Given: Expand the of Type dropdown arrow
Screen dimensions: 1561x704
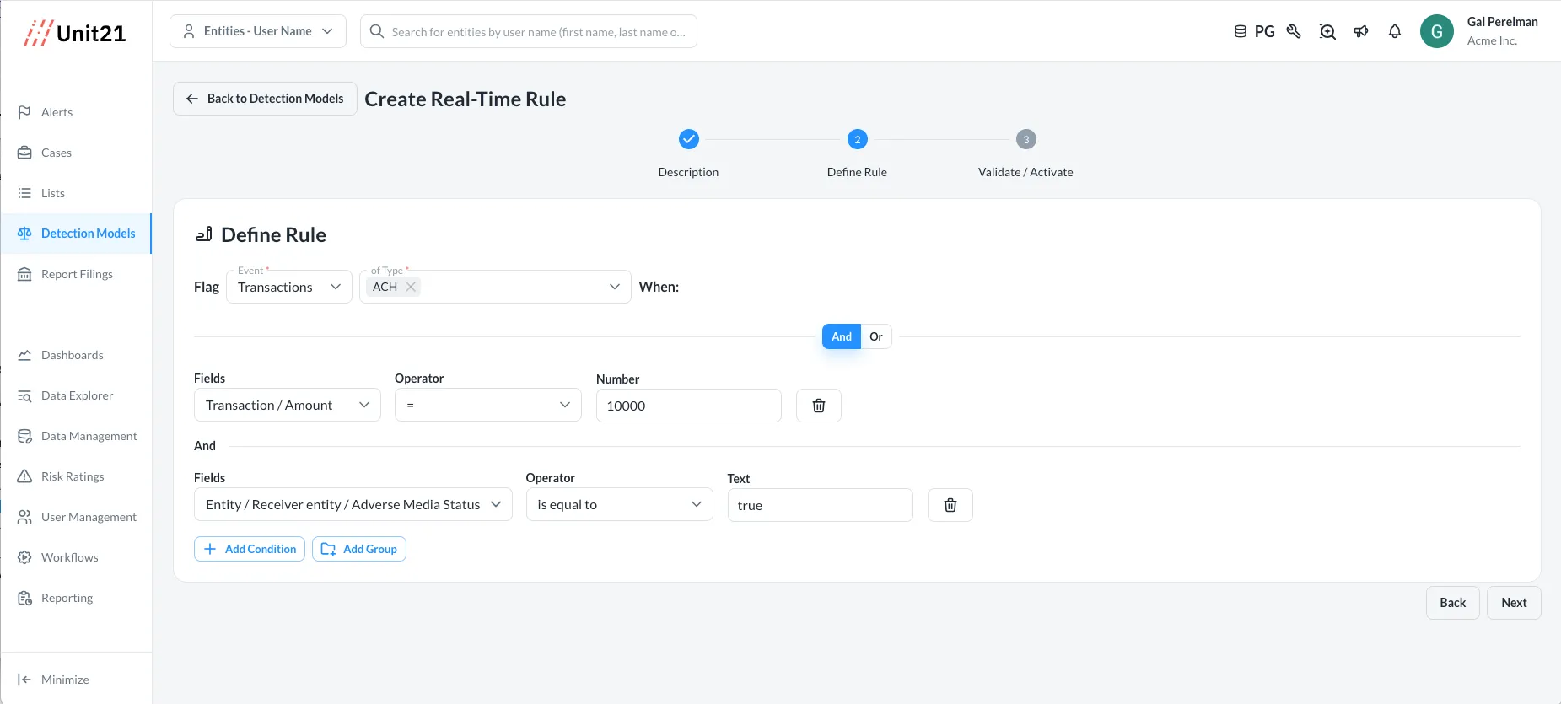Looking at the screenshot, I should pyautogui.click(x=614, y=287).
